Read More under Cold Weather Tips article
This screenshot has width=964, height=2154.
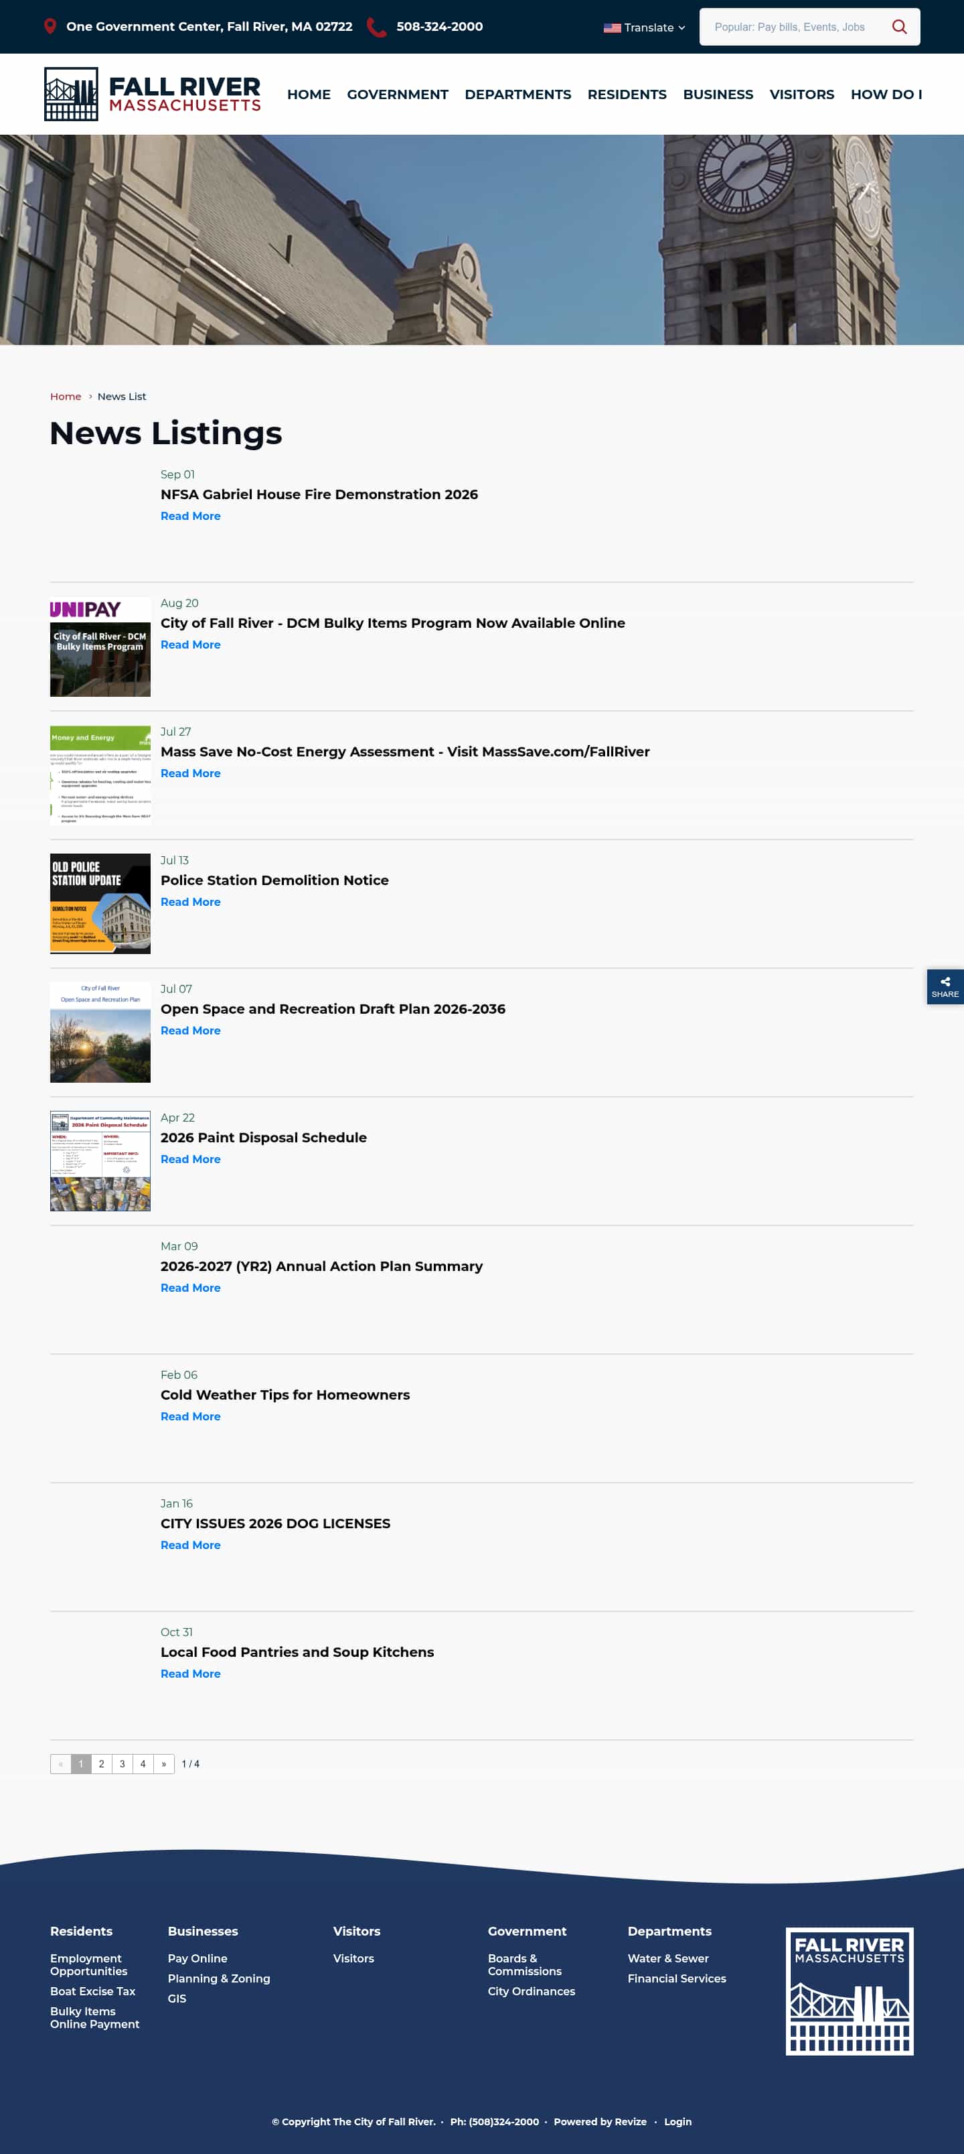[x=191, y=1417]
